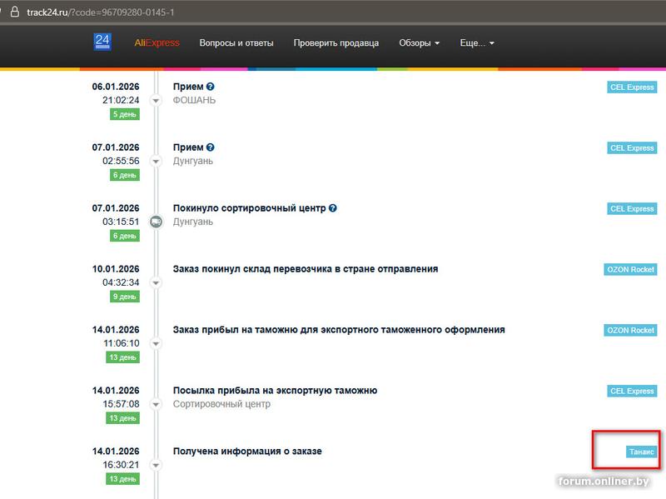Click text Заказ прибыл на таможню для экспортного оформления

point(339,330)
